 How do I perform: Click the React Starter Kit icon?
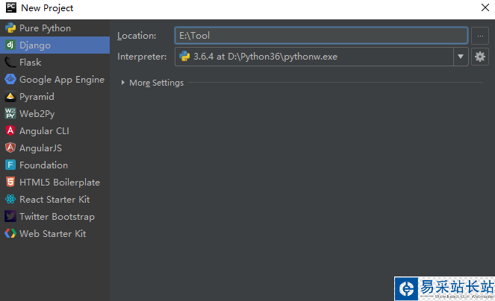[10, 199]
